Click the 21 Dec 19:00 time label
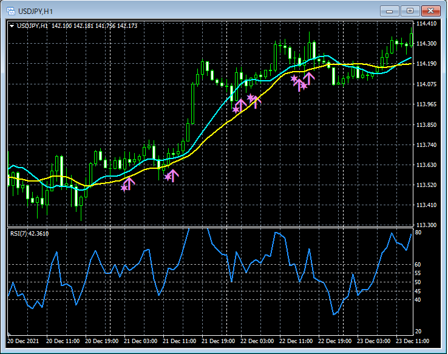This screenshot has height=354, width=448. [218, 341]
